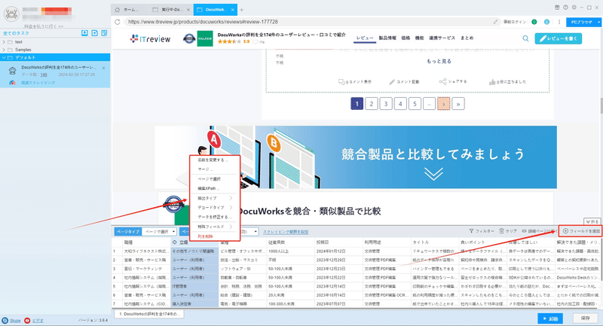
Task: Collapse the data panel with 折る toggle
Action: point(592,221)
